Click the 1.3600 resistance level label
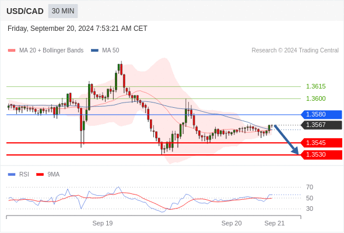This screenshot has height=233, width=344. point(315,98)
